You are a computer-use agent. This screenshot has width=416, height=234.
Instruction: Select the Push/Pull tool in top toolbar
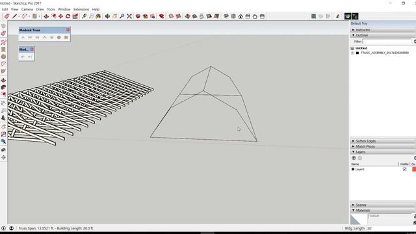(x=46, y=16)
